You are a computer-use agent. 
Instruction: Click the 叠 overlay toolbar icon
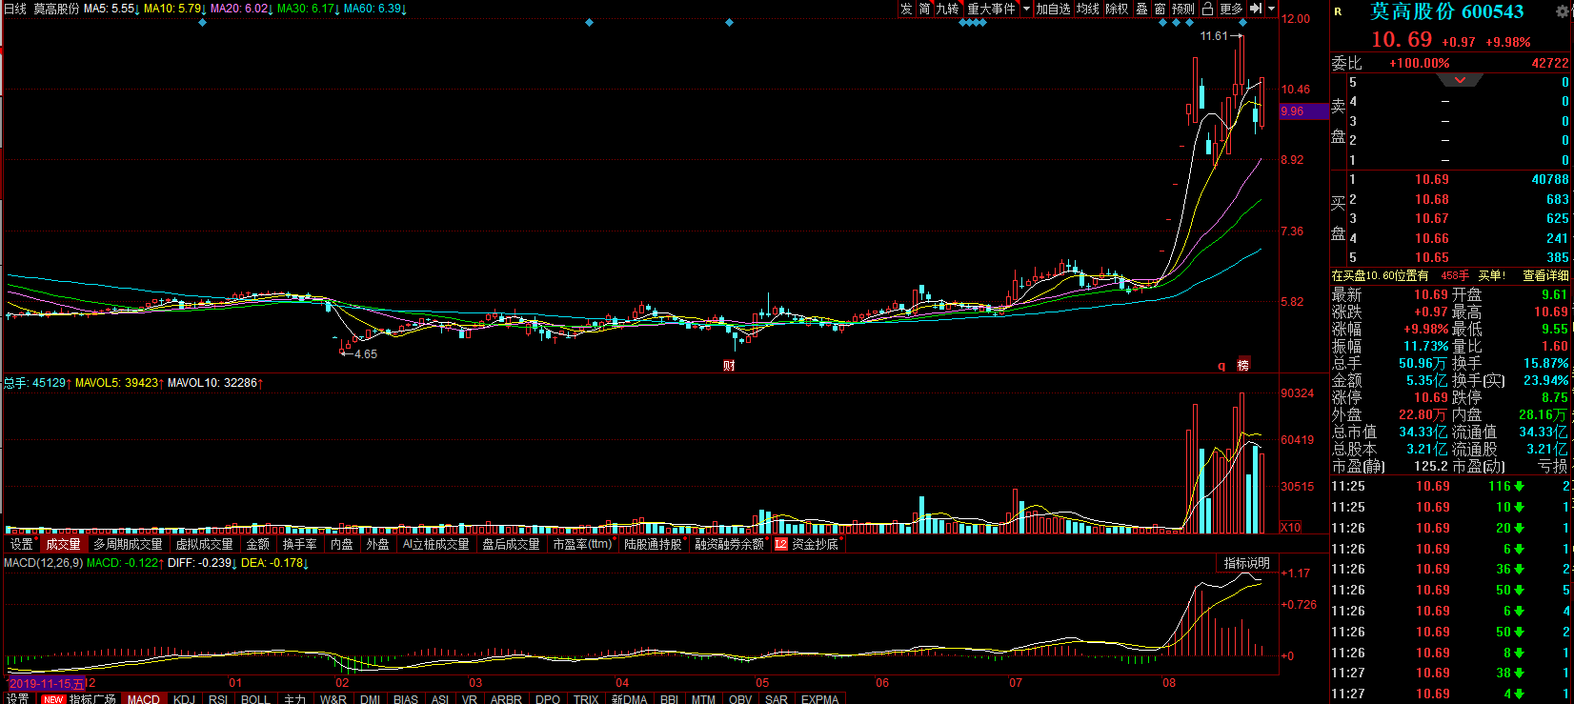tap(1141, 9)
